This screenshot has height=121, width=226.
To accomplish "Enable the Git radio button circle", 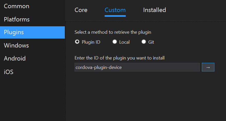I will click(x=144, y=42).
